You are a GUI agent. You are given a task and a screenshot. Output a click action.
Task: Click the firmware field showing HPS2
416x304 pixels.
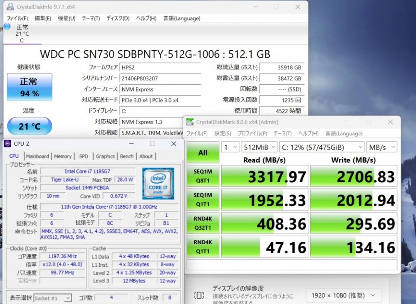point(160,67)
